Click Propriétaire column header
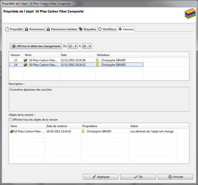 click(x=105, y=126)
